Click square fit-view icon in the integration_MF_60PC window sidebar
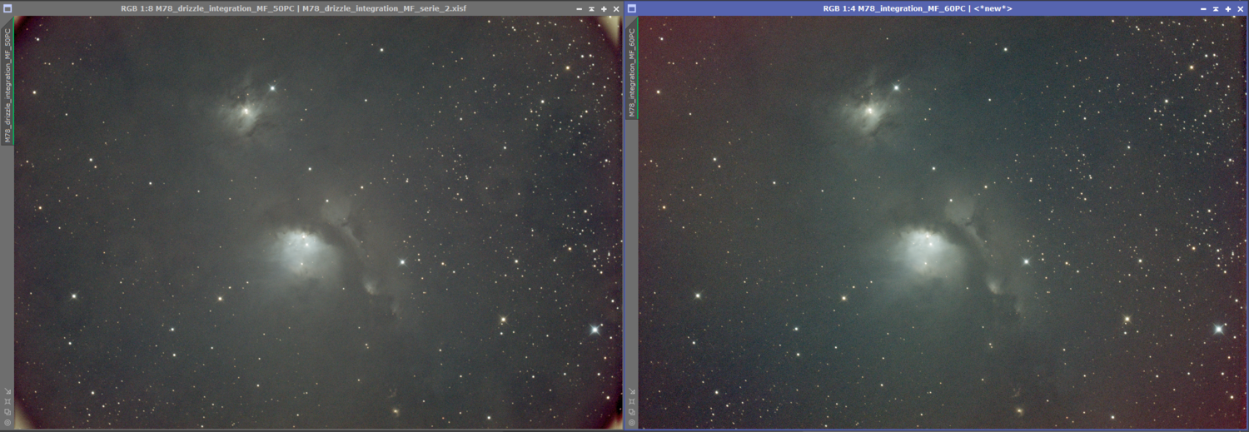 632,401
